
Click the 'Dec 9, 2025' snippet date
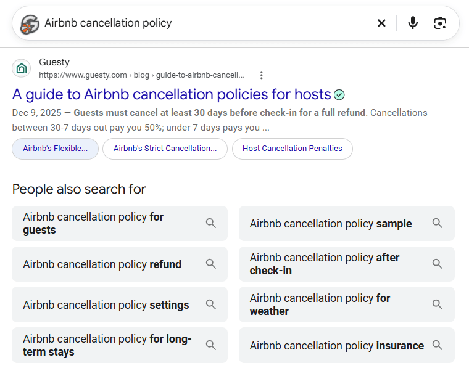pyautogui.click(x=36, y=113)
